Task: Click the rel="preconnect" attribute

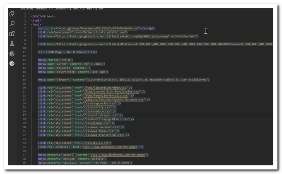Action: [60, 32]
